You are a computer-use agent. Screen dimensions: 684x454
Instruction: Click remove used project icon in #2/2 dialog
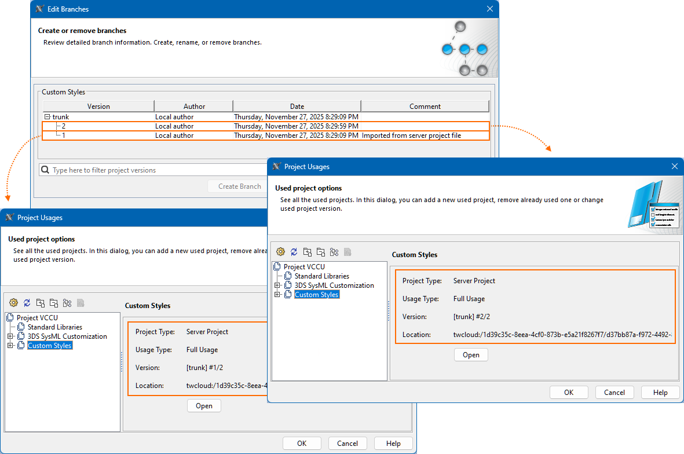[321, 252]
